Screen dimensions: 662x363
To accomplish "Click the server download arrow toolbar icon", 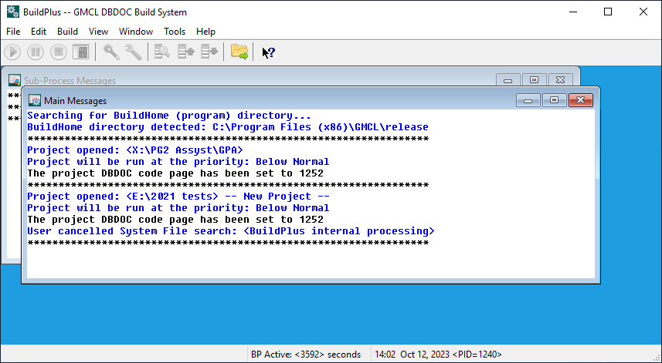I will (209, 52).
